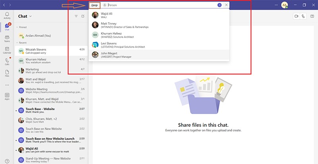Open the Khurram Hafeez recent chat
This screenshot has width=318, height=164.
[x=51, y=61]
